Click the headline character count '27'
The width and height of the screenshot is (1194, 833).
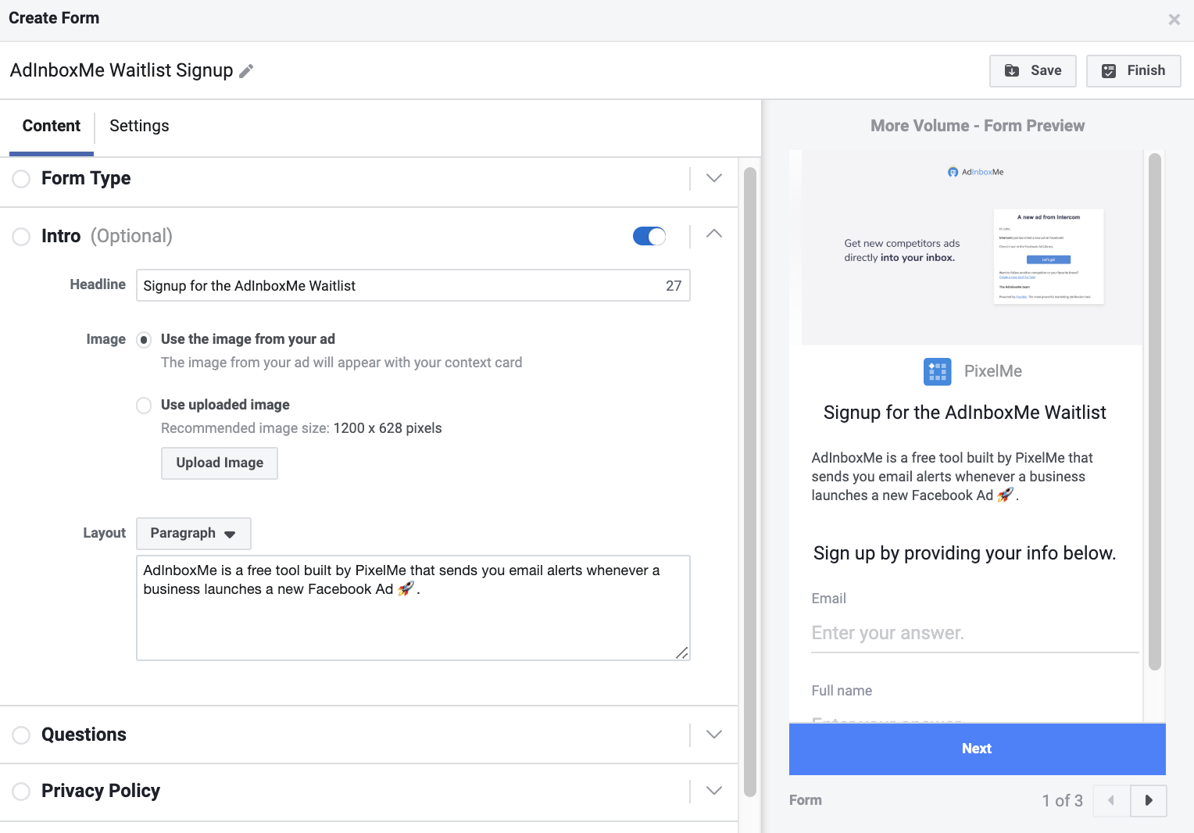click(674, 286)
